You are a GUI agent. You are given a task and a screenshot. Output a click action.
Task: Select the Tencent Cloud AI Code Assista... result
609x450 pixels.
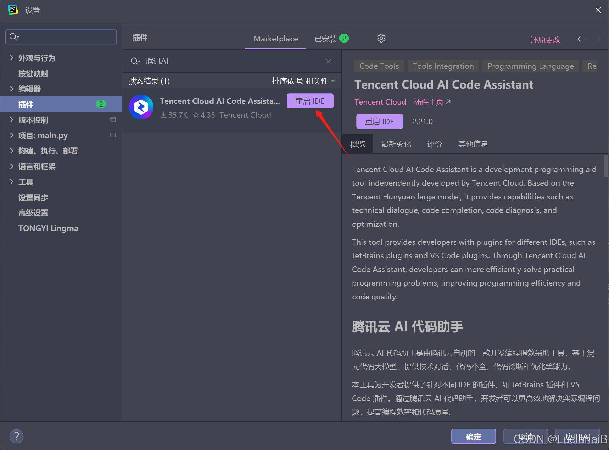pos(232,110)
